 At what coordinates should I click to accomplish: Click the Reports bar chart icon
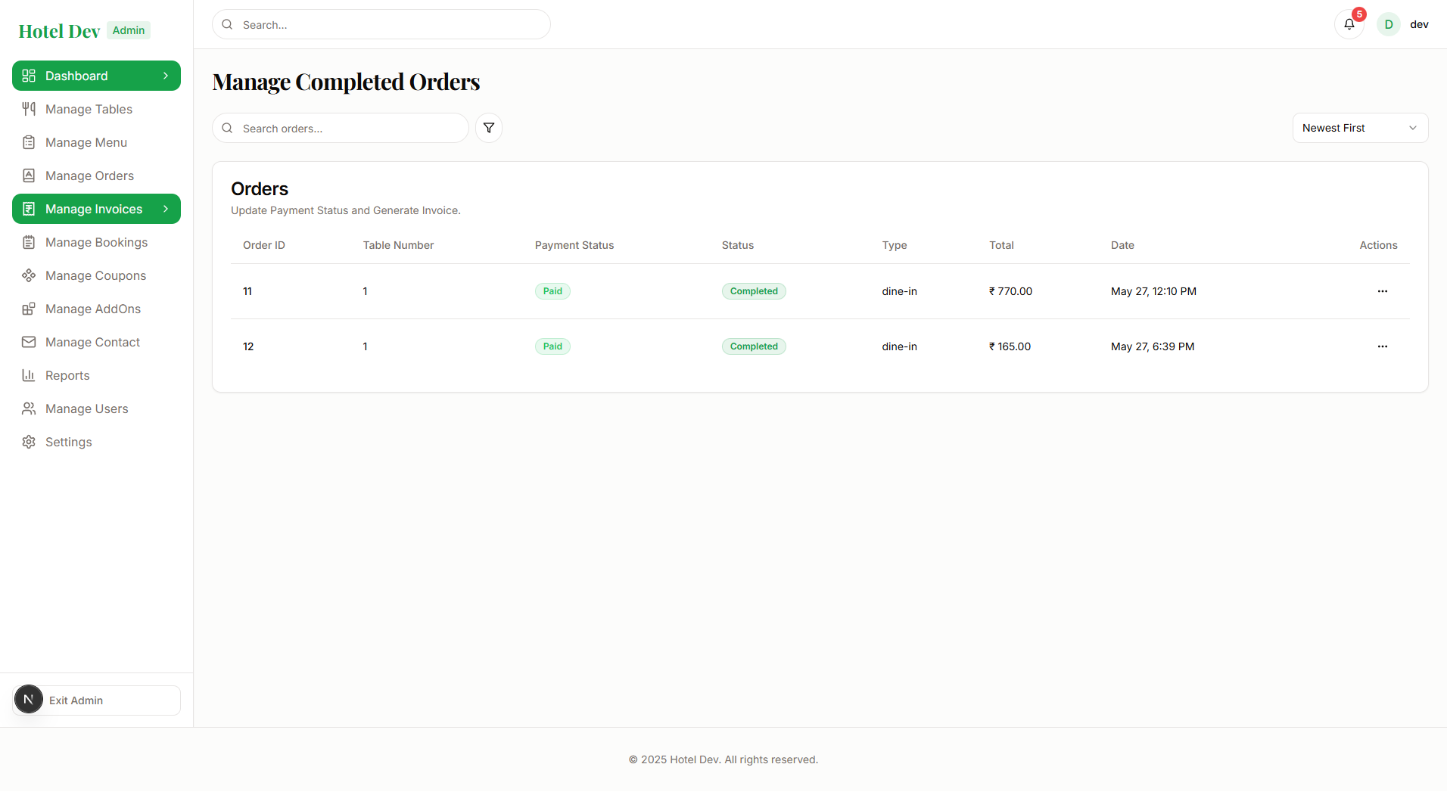coord(29,375)
